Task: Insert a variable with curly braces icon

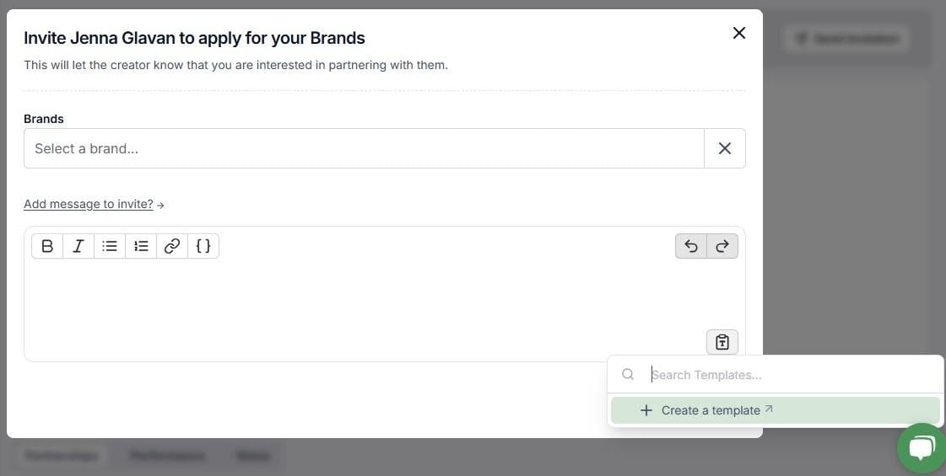Action: click(204, 246)
